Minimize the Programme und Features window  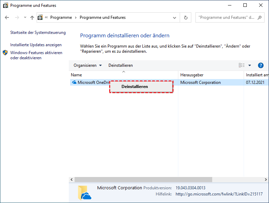click(230, 5)
